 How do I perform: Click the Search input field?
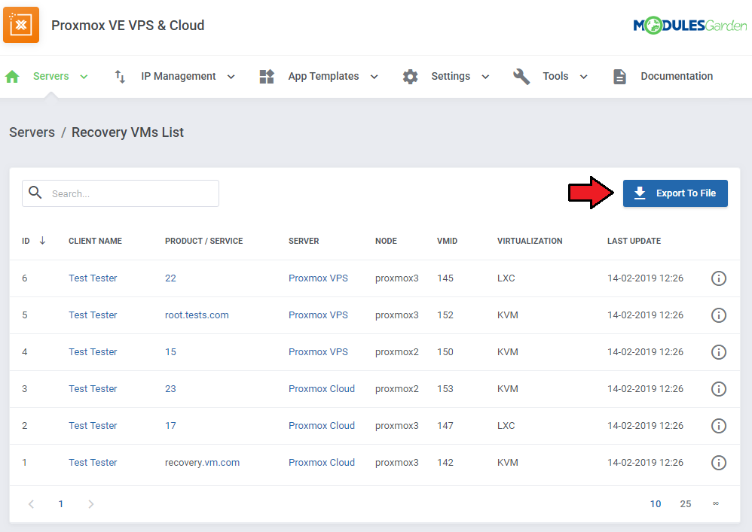click(132, 193)
